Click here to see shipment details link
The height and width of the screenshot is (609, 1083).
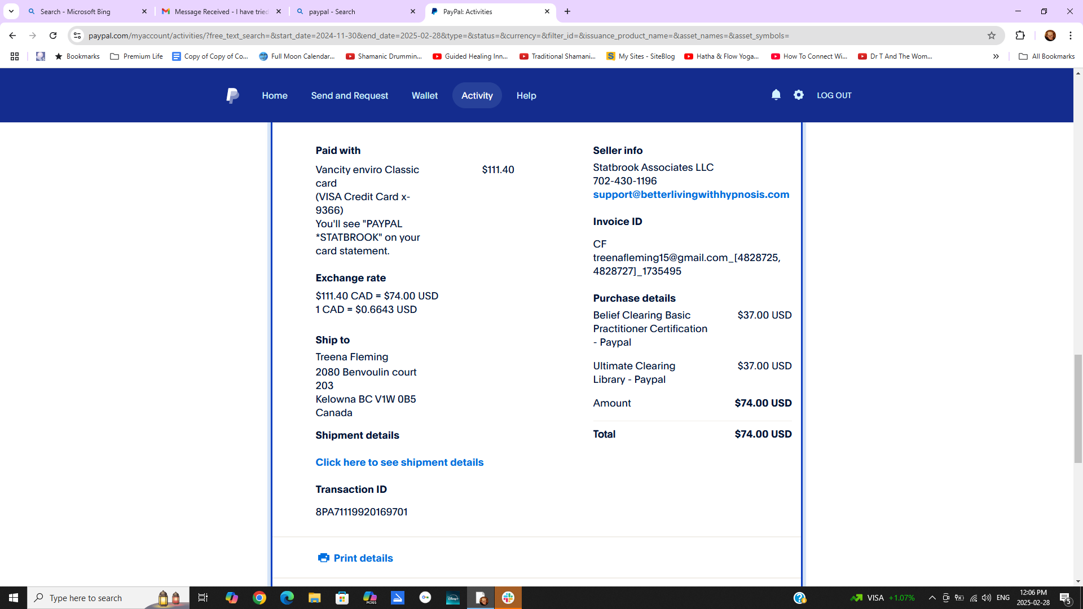399,462
